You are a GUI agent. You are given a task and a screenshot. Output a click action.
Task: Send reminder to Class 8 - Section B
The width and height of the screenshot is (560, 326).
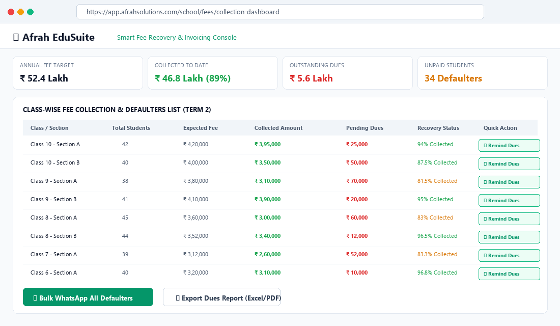509,237
